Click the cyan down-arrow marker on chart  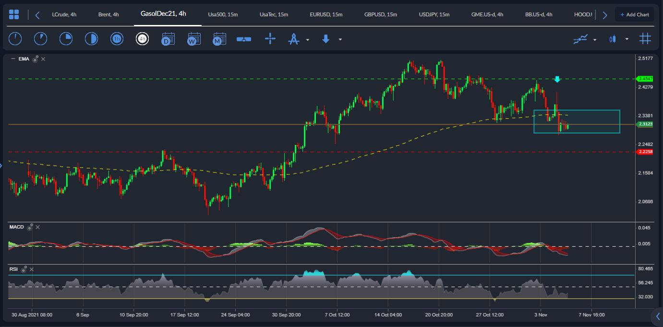click(557, 79)
